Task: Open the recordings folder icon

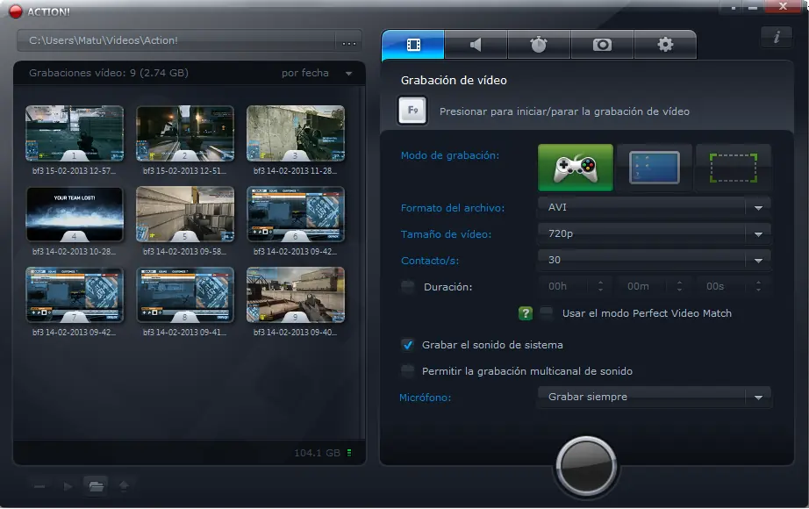Action: click(x=96, y=486)
